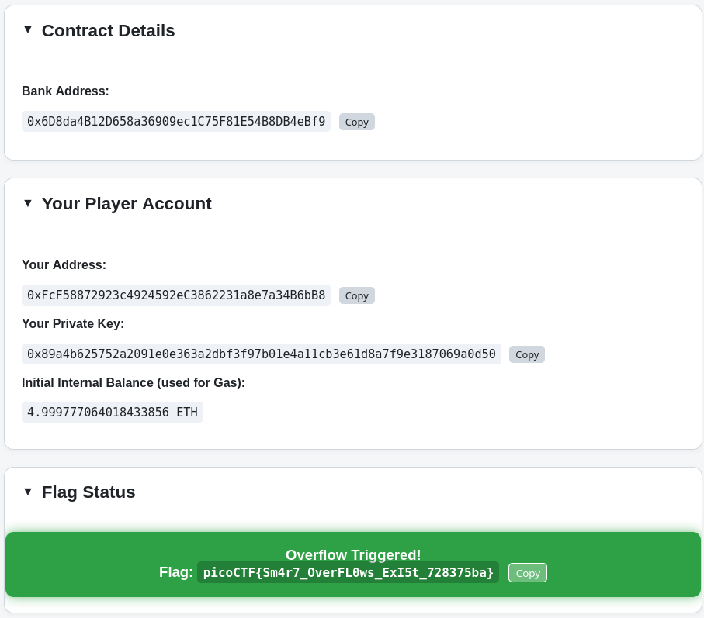704x618 pixels.
Task: Copy the Bank Address value
Action: [x=357, y=122]
